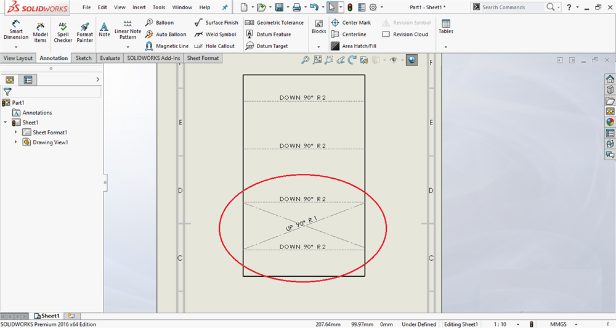Open Smart Dimension dropdown arrow
This screenshot has width=616, height=328.
point(16,47)
